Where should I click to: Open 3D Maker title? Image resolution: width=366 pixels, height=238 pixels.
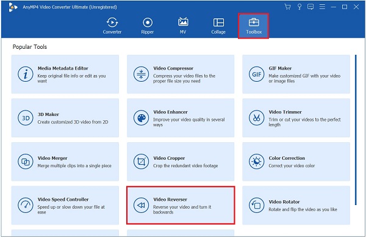coord(48,115)
